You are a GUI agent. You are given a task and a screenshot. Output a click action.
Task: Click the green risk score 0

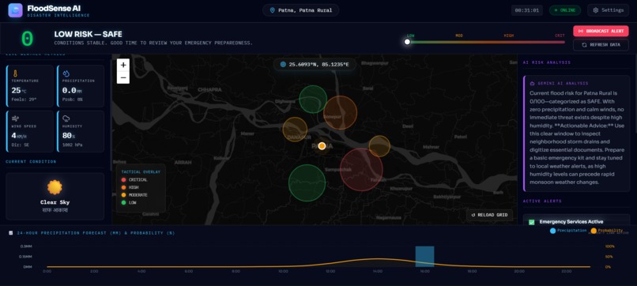pos(27,39)
